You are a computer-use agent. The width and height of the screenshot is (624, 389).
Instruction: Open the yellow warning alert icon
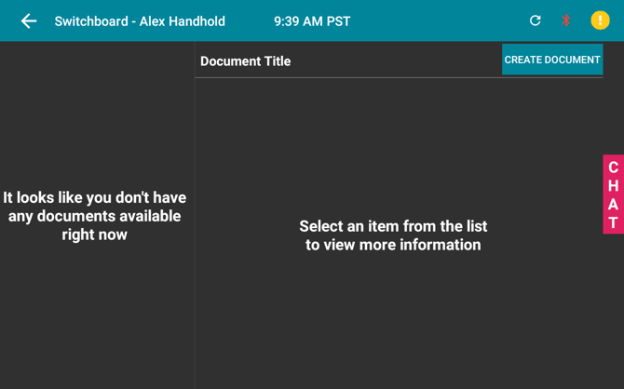pos(600,20)
